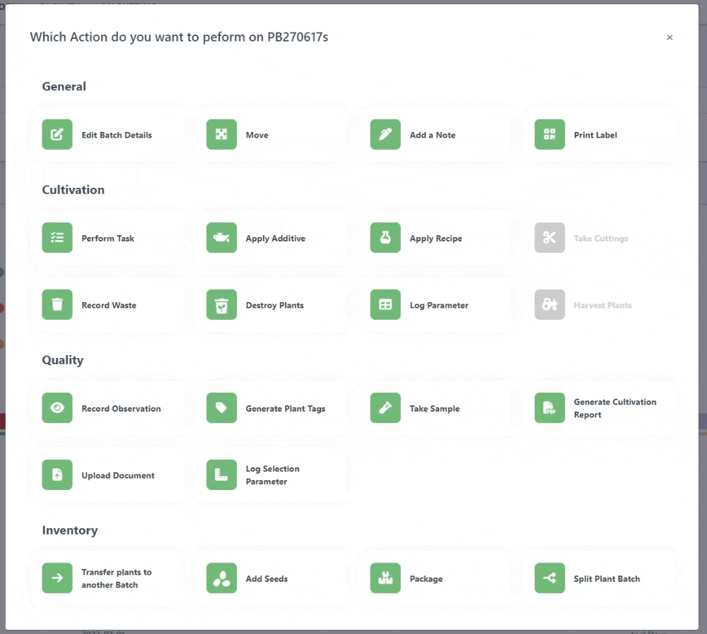Image resolution: width=707 pixels, height=634 pixels.
Task: Choose Transfer plants to another Batch
Action: pos(116,578)
